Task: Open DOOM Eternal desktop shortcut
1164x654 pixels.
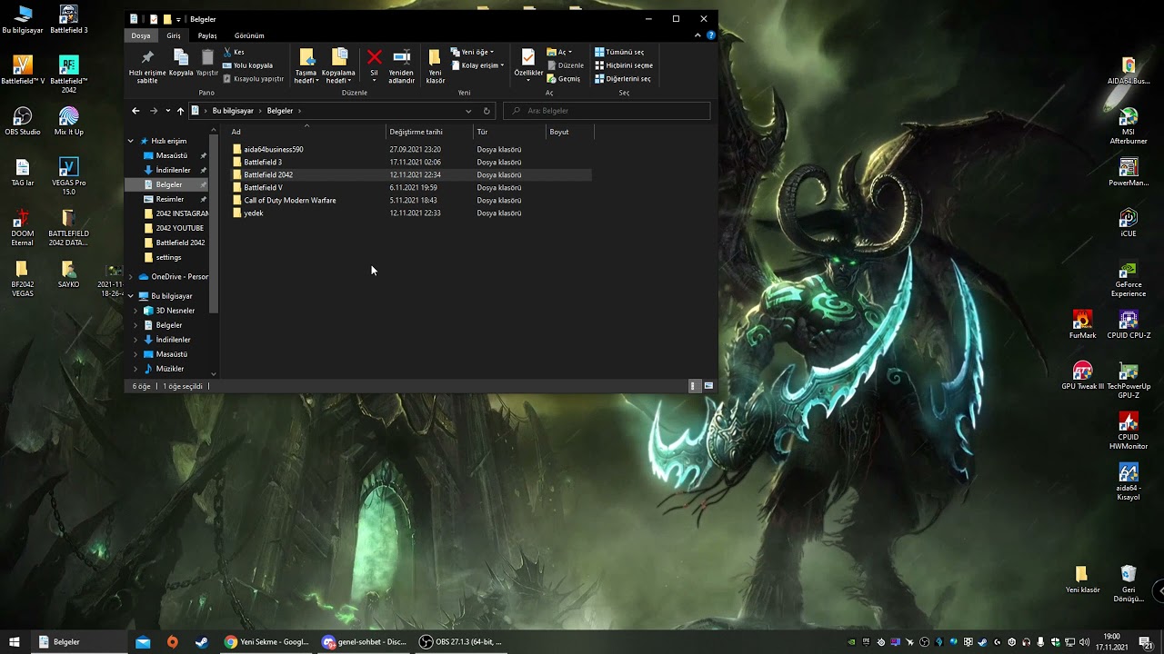Action: click(x=23, y=228)
